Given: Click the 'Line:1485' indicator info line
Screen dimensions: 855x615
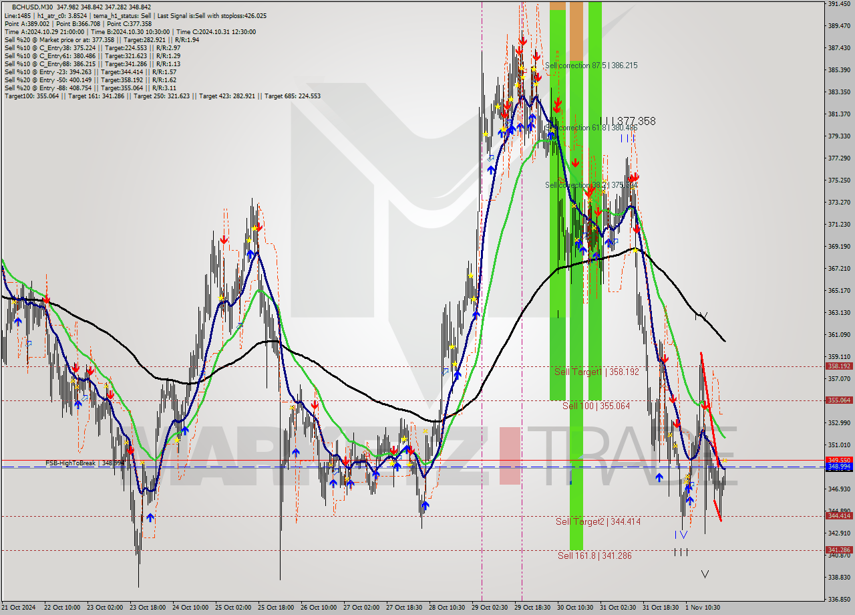Looking at the screenshot, I should tap(135, 15).
